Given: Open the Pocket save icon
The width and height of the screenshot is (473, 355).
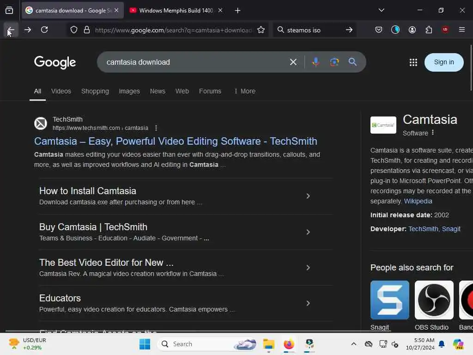Looking at the screenshot, I should (379, 30).
